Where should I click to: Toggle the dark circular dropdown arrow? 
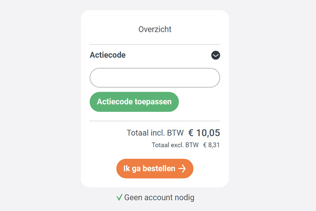(x=215, y=55)
